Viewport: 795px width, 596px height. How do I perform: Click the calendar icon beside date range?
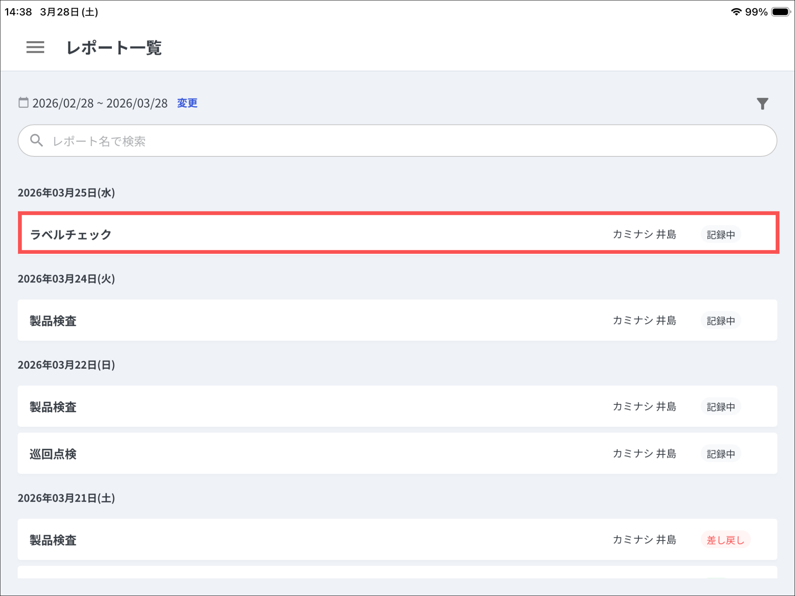23,102
